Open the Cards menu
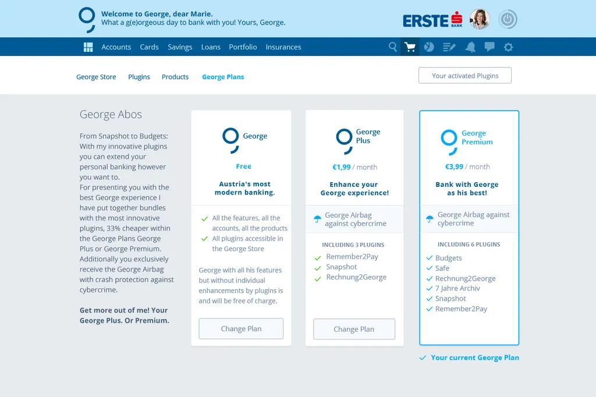The width and height of the screenshot is (596, 397). click(x=149, y=47)
